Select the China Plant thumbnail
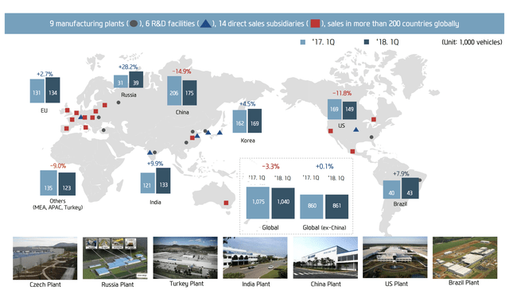This screenshot has width=509, height=290. coord(325,257)
